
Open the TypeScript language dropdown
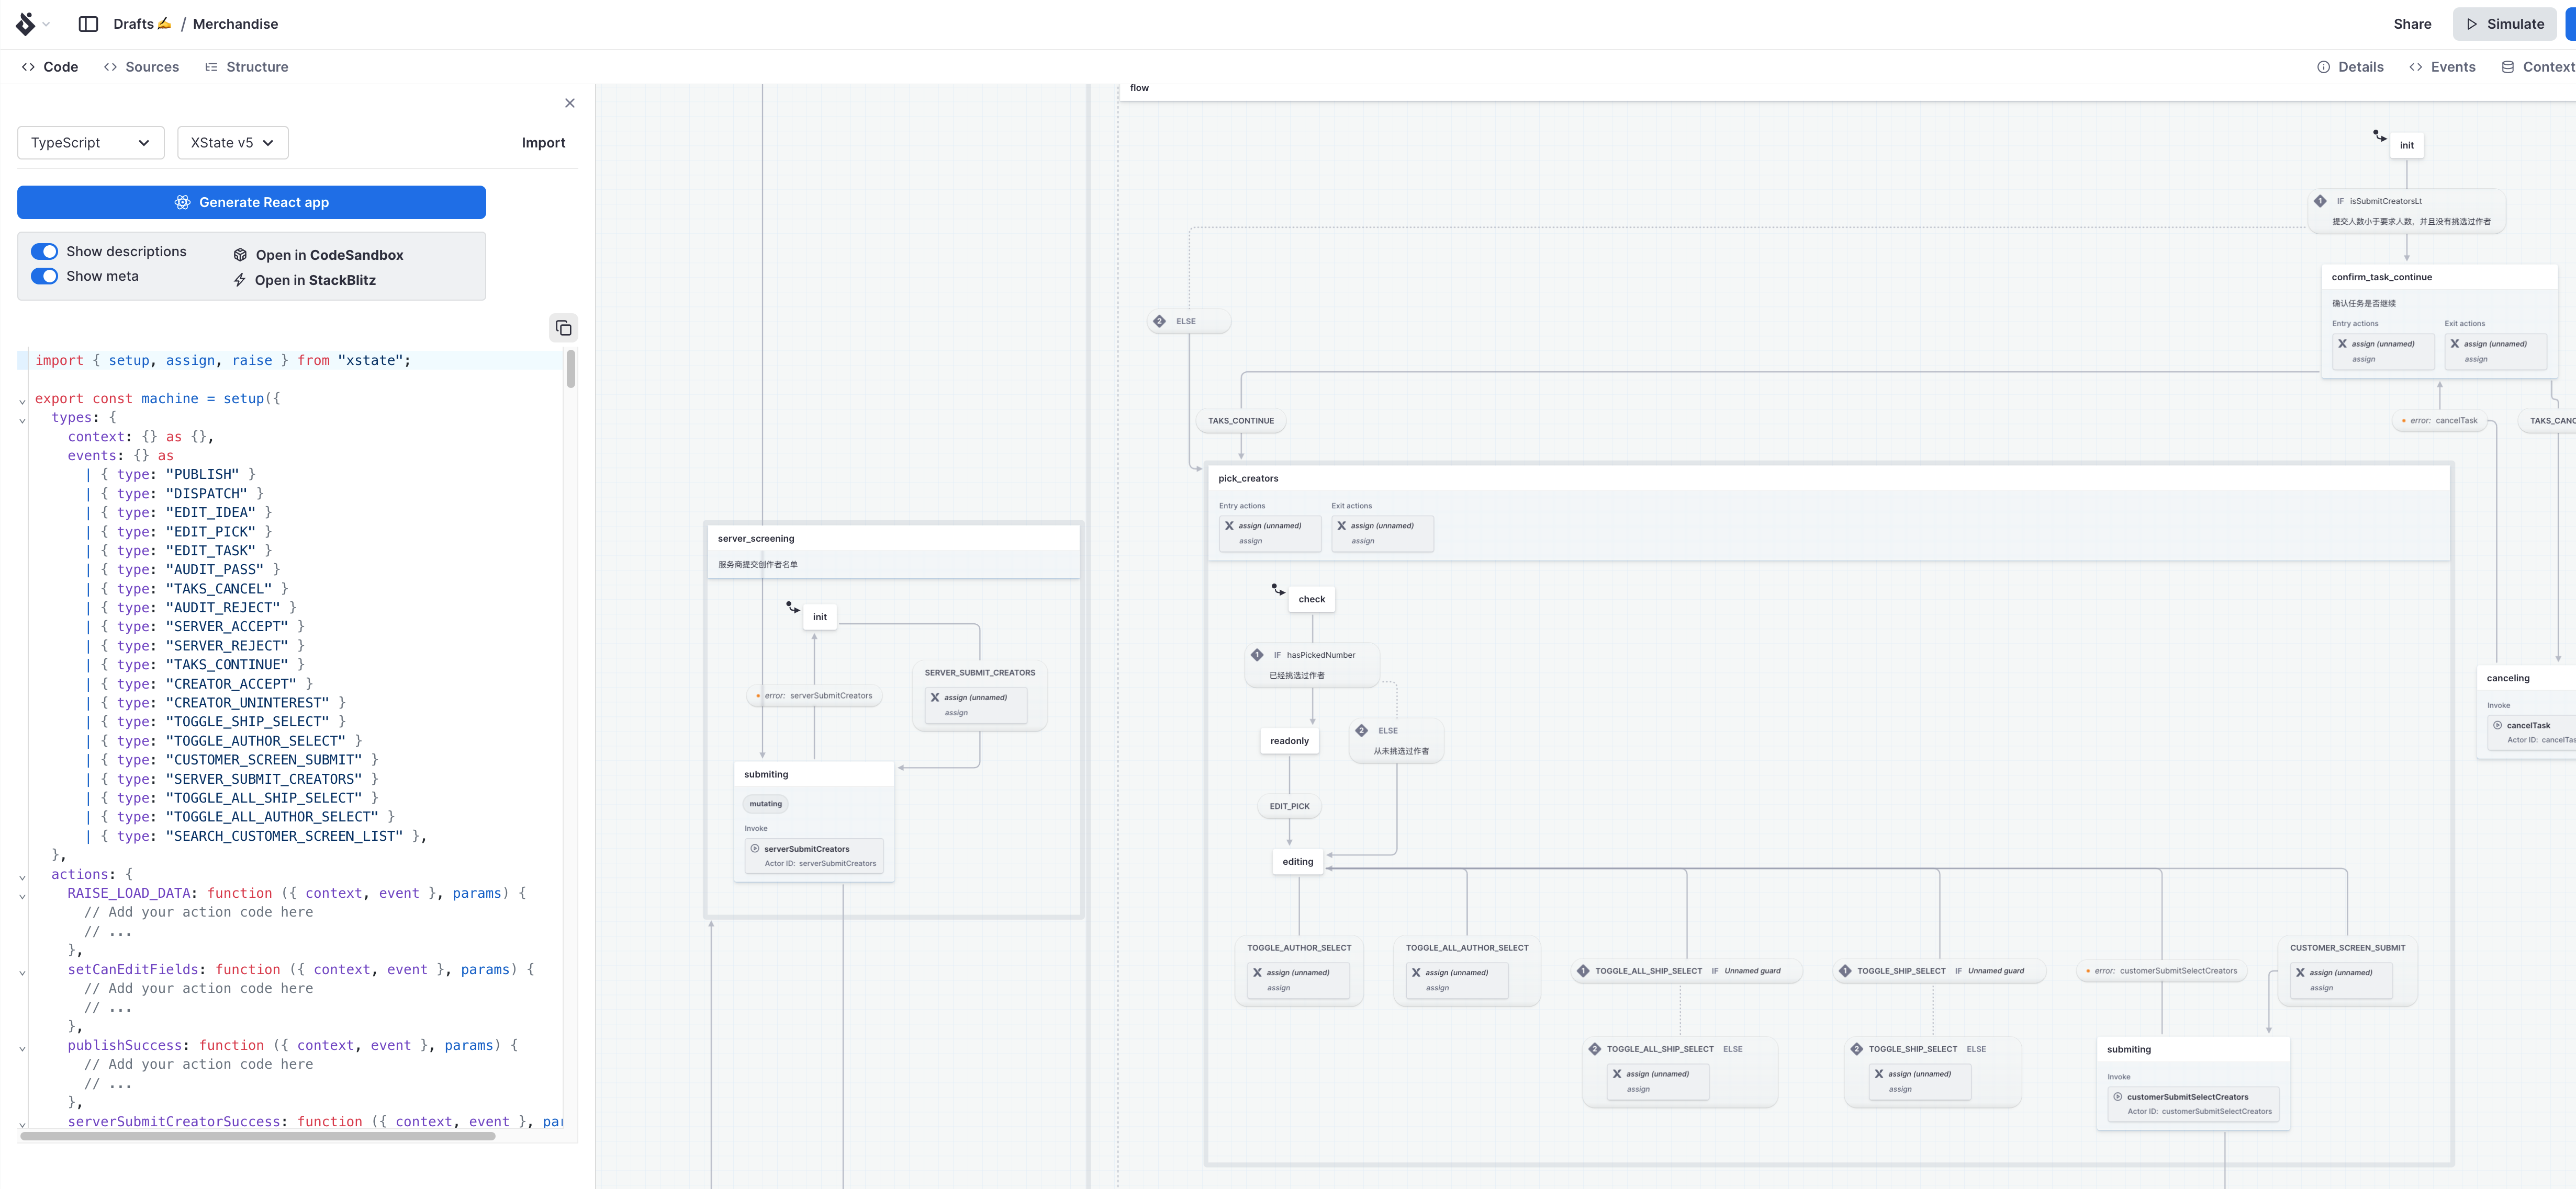pyautogui.click(x=90, y=143)
